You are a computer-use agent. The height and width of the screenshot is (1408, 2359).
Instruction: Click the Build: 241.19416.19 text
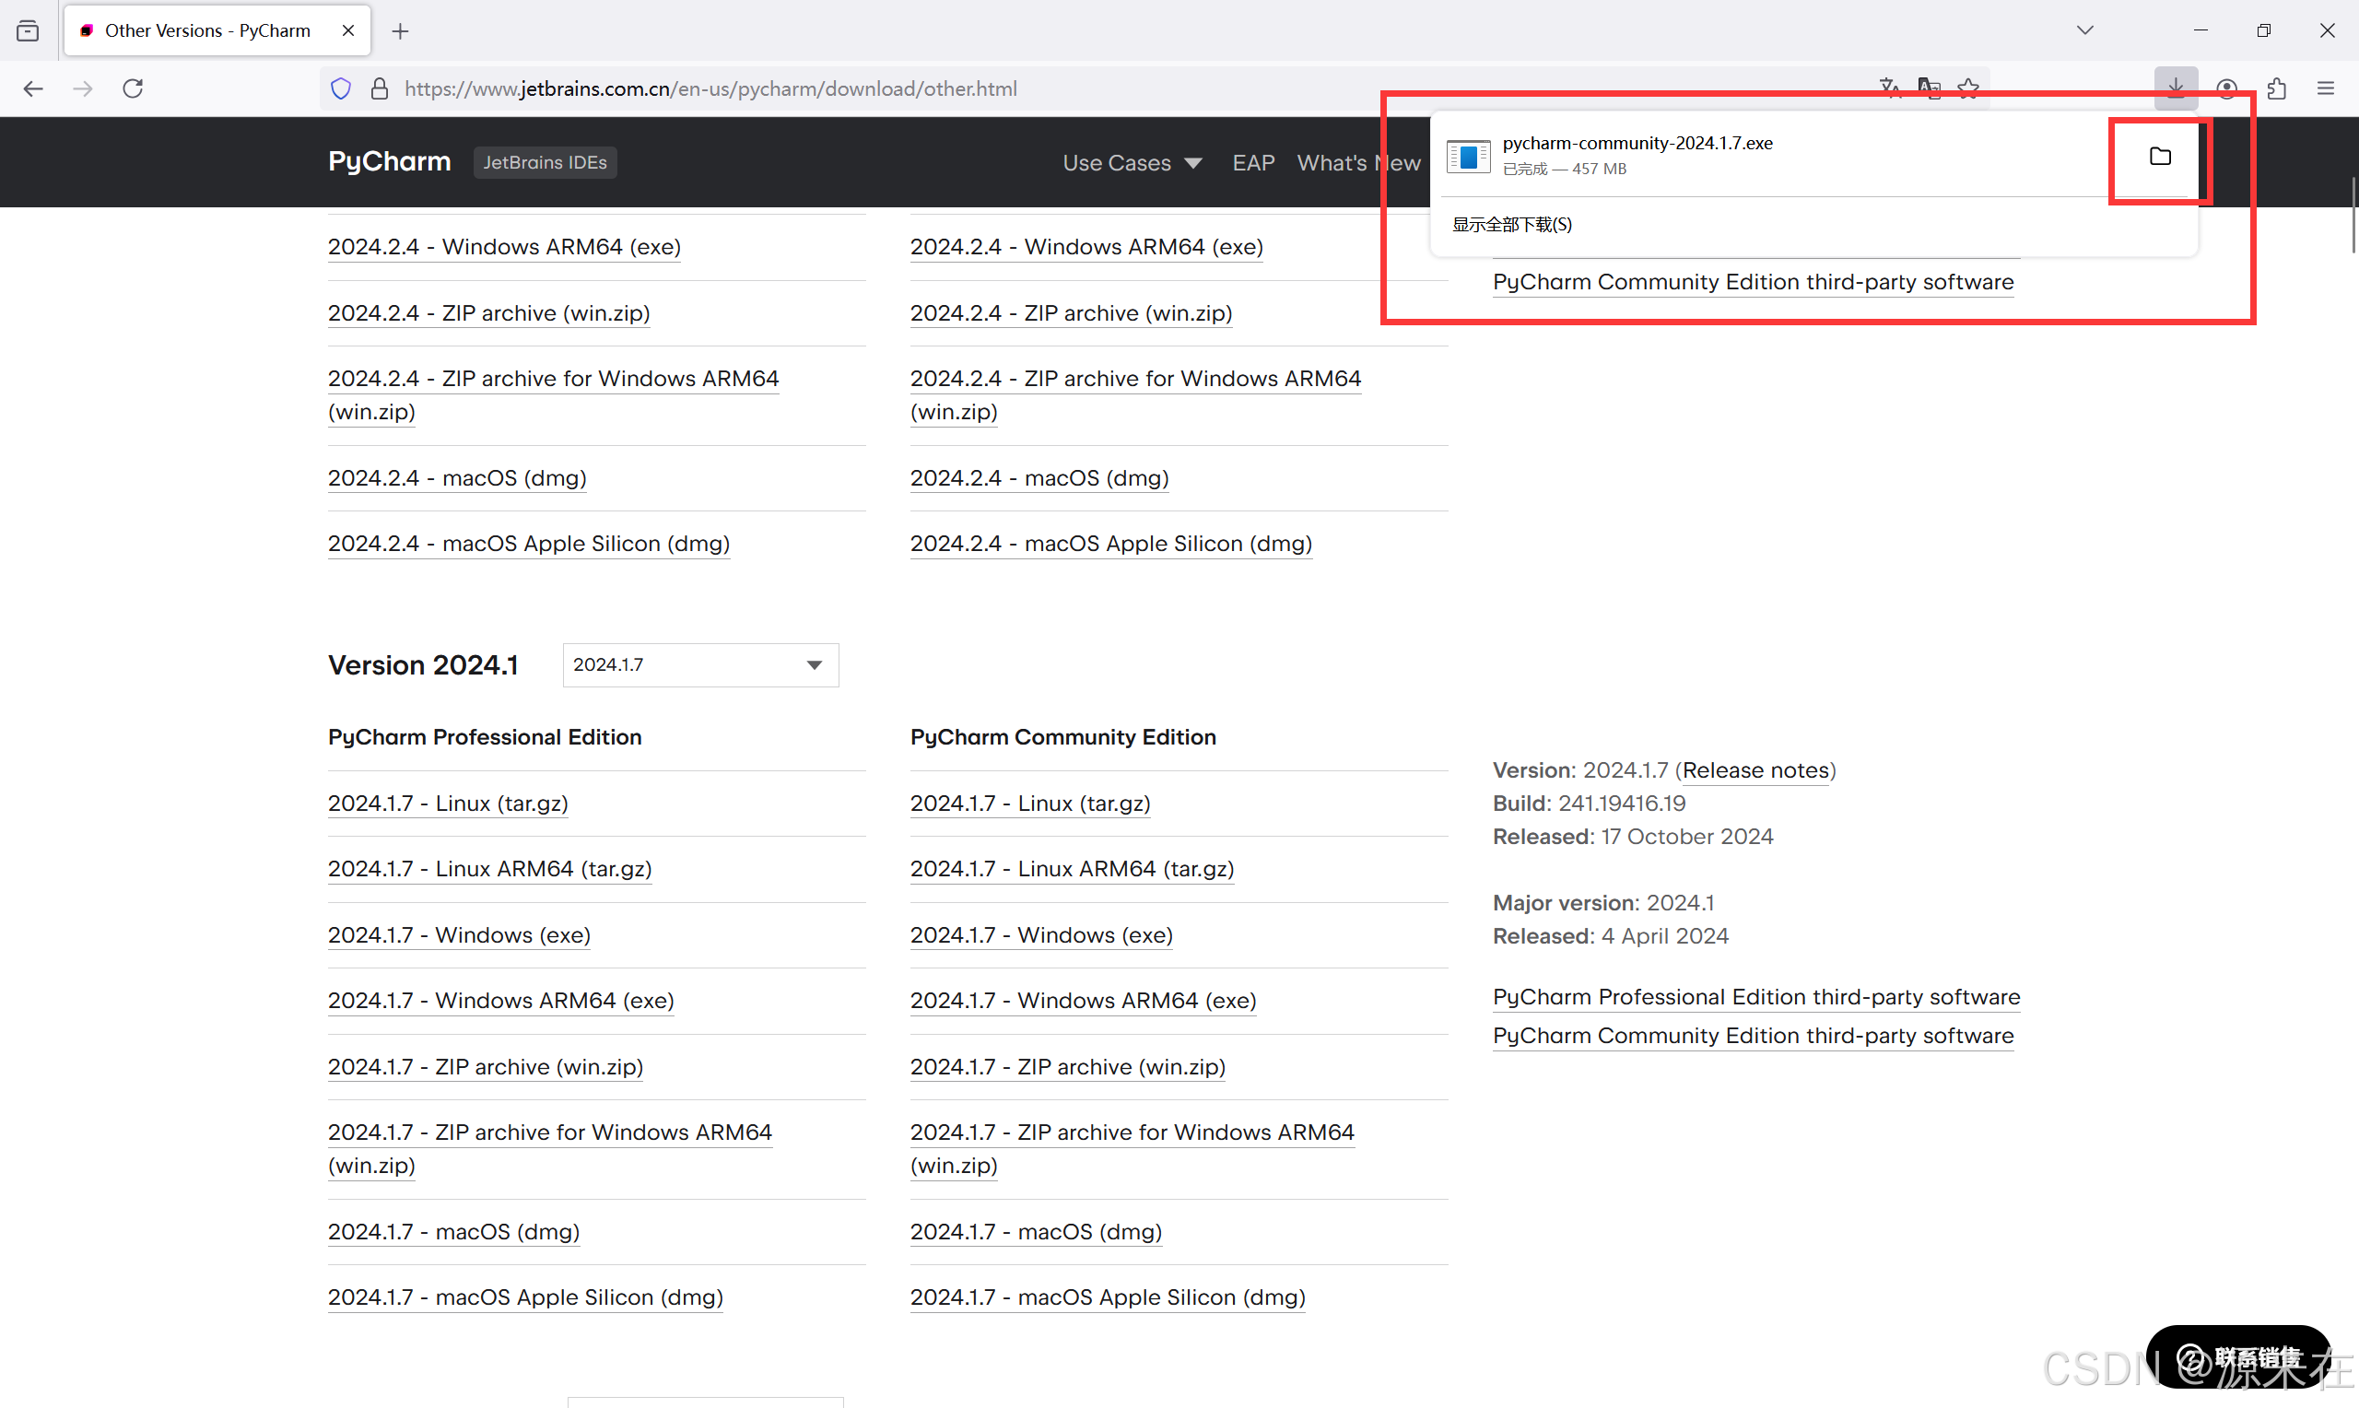[x=1589, y=804]
